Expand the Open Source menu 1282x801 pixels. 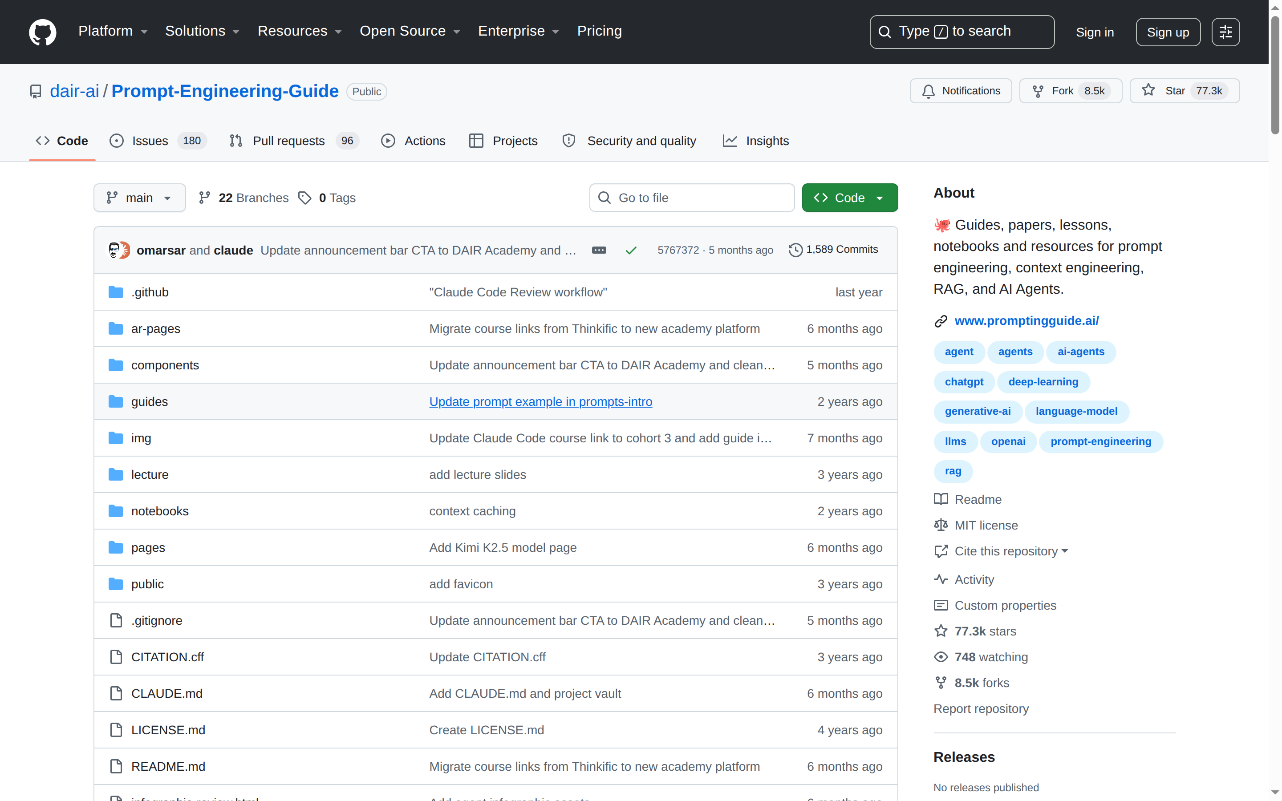[410, 31]
